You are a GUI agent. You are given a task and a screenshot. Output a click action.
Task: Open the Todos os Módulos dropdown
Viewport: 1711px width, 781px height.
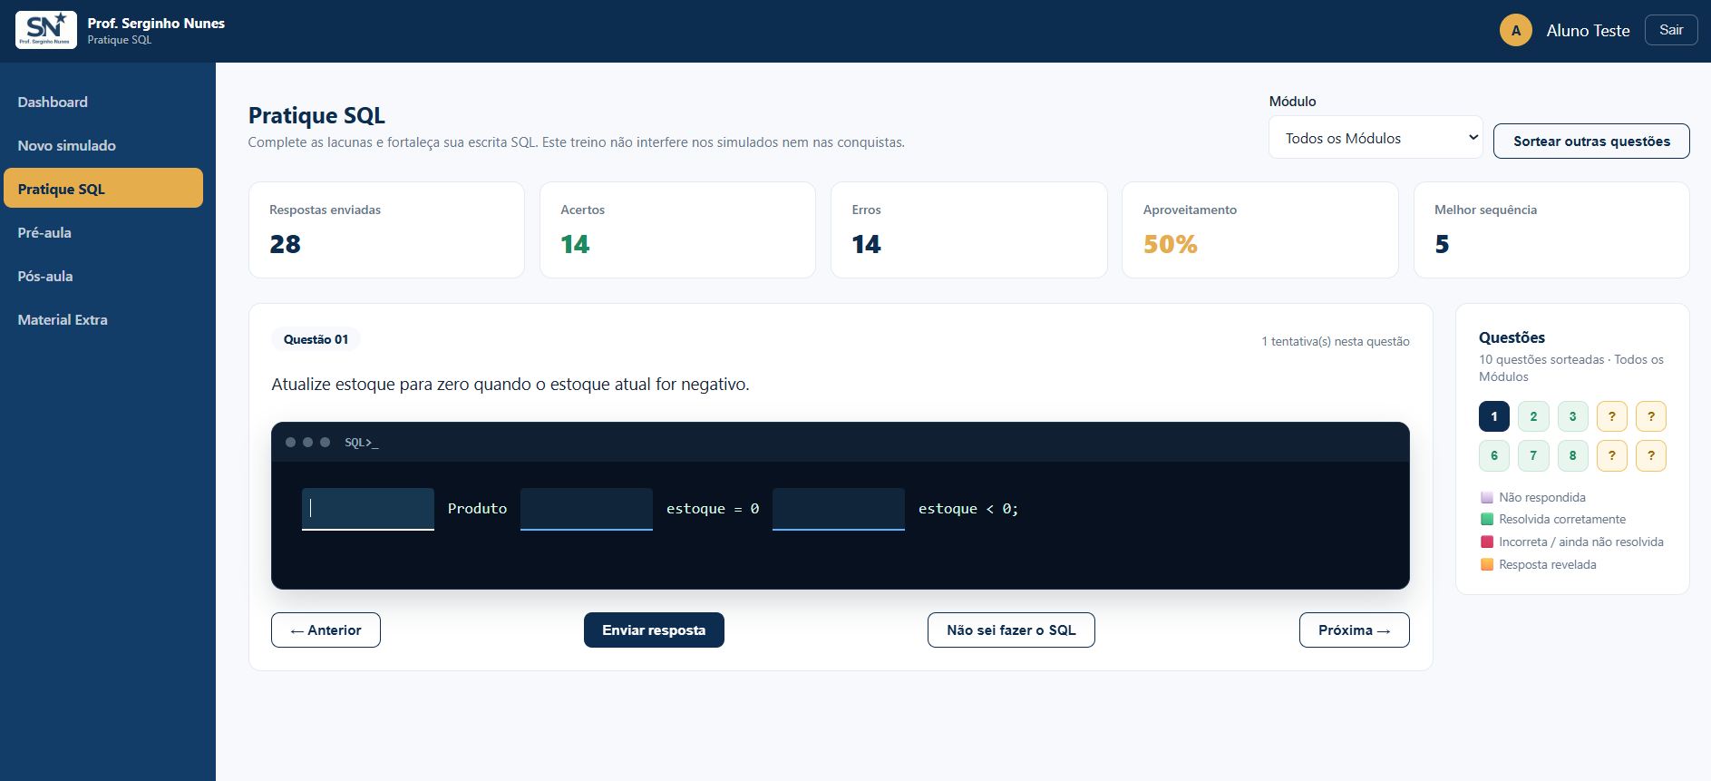1376,138
